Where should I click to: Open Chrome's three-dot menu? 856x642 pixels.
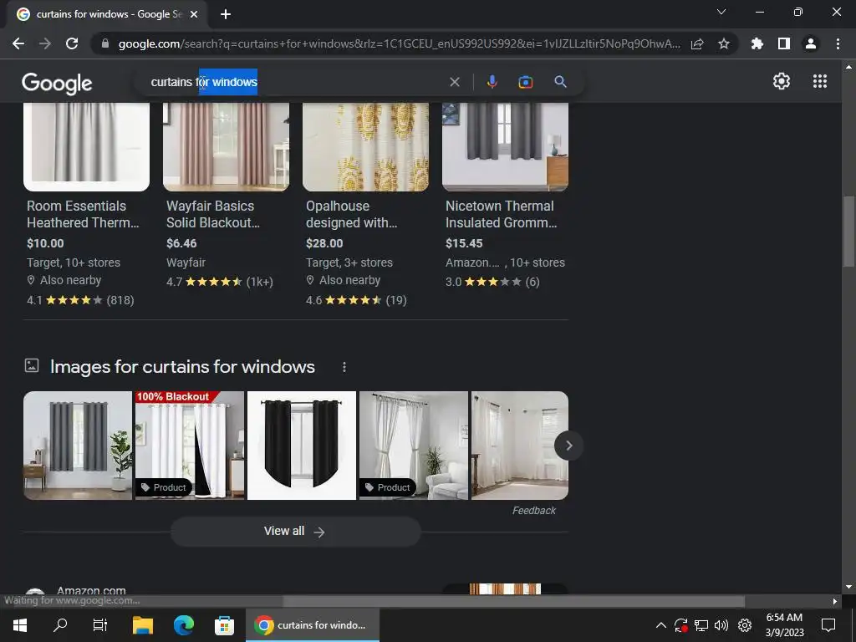pos(838,43)
